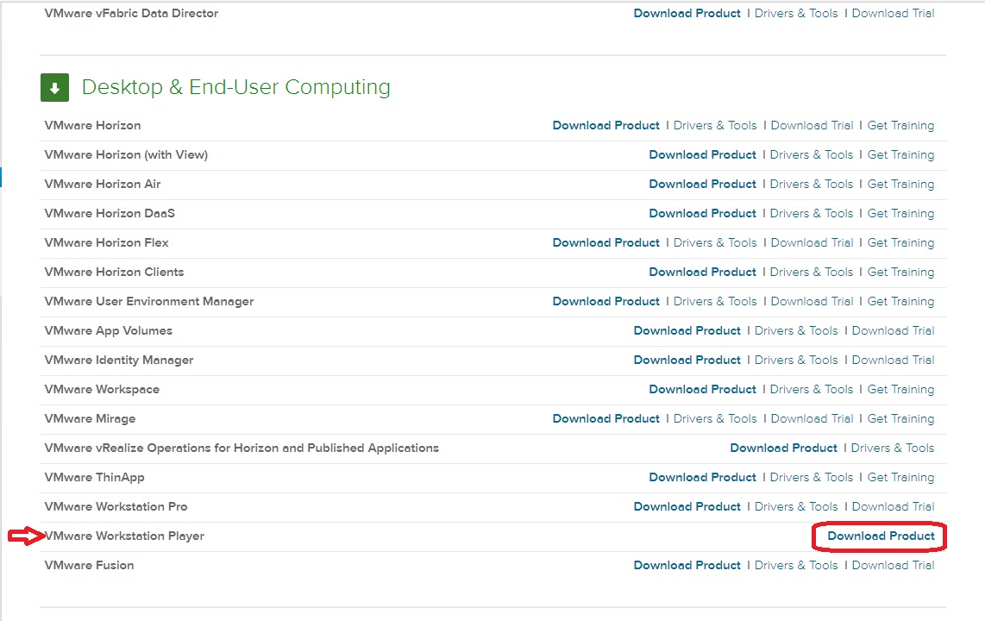Image resolution: width=985 pixels, height=621 pixels.
Task: Select the VMware Identity Manager product name
Action: (119, 361)
